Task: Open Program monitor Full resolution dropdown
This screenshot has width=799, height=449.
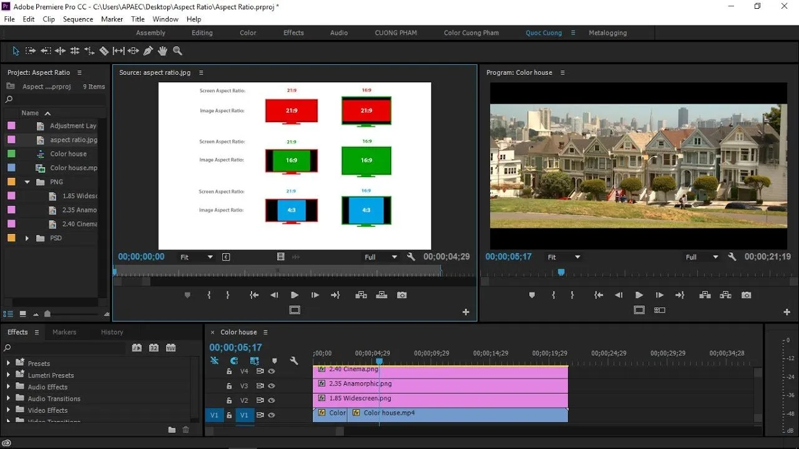Action: point(702,257)
